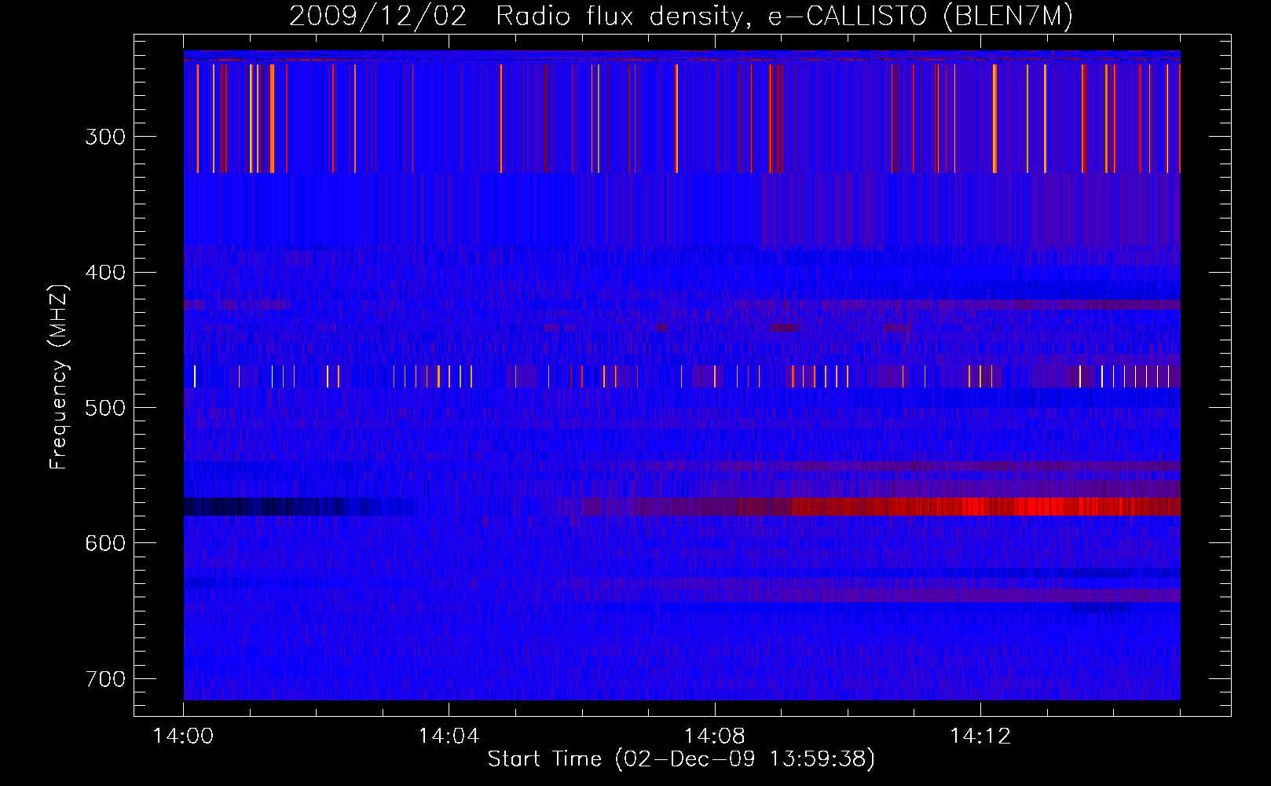The image size is (1271, 786).
Task: Click the 700 frequency tick label
Action: (x=105, y=679)
